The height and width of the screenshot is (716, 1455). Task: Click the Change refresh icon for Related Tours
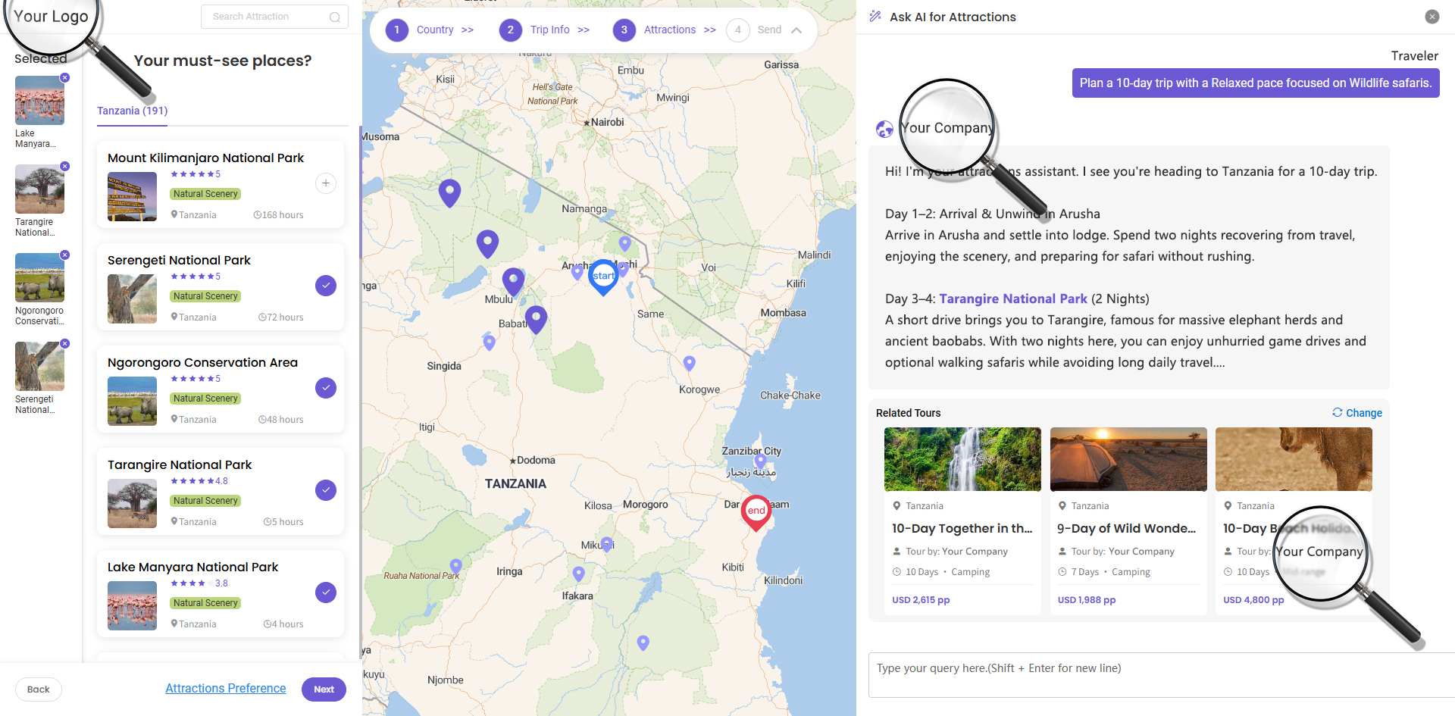(1338, 412)
